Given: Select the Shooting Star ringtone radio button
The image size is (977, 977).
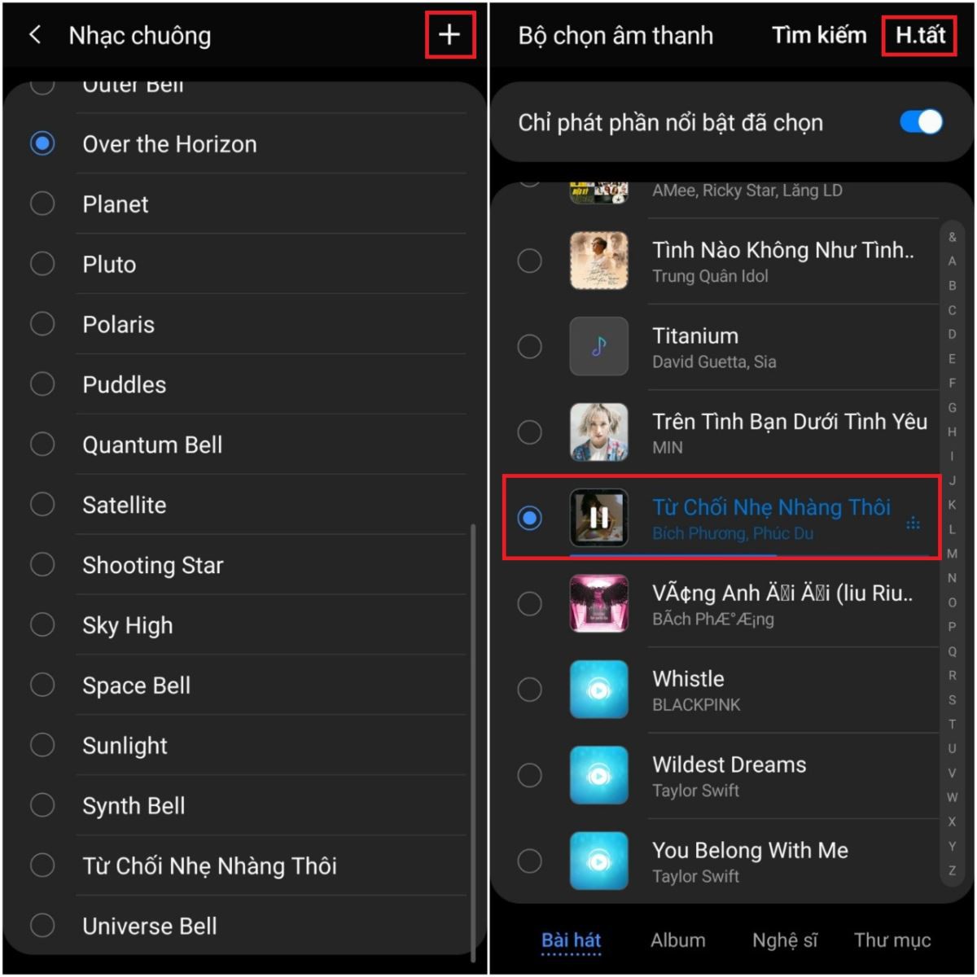Looking at the screenshot, I should (42, 564).
